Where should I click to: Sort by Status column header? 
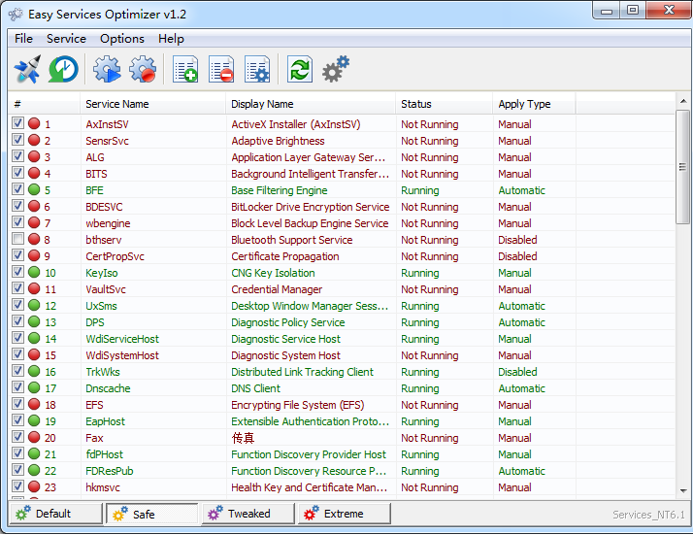click(x=445, y=104)
